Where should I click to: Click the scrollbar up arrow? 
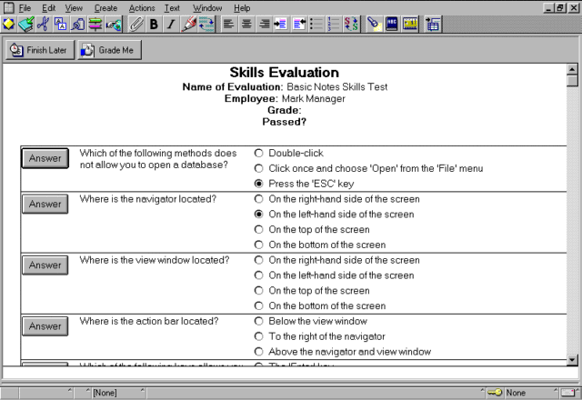coord(572,69)
